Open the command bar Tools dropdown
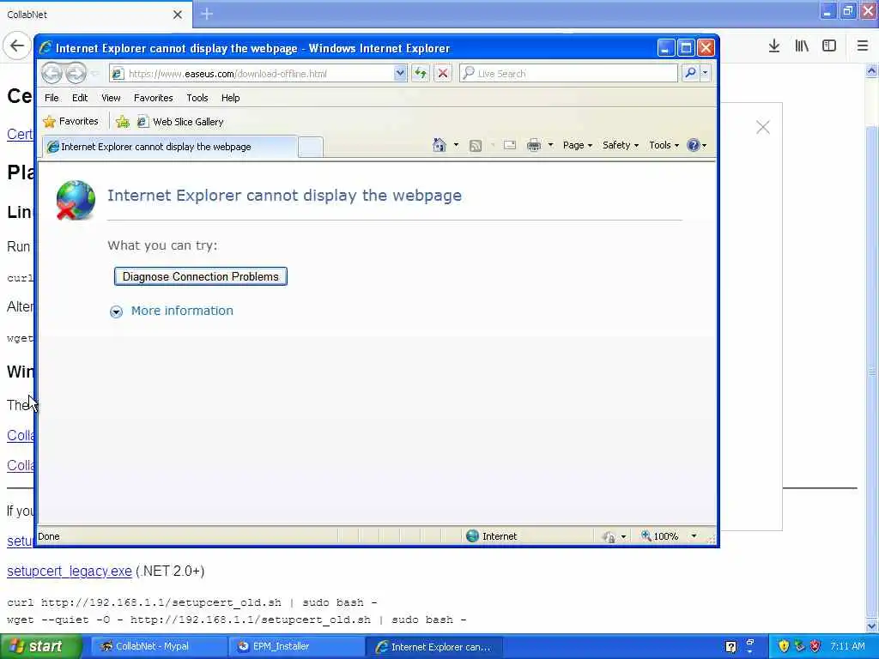 (664, 145)
